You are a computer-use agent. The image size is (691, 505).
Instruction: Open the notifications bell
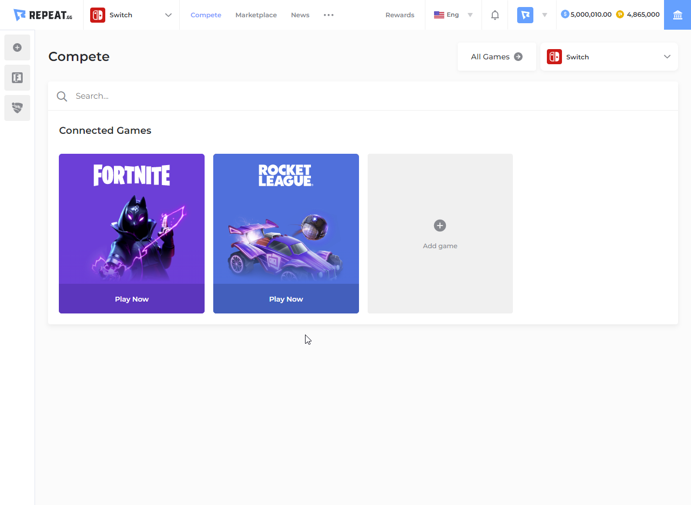[495, 15]
